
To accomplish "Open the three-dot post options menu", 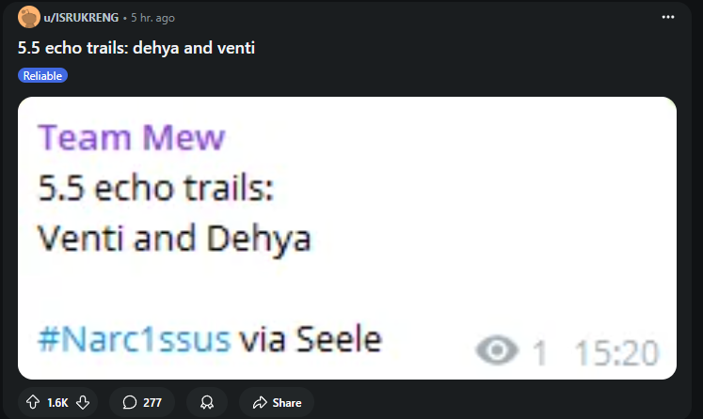I will click(668, 18).
